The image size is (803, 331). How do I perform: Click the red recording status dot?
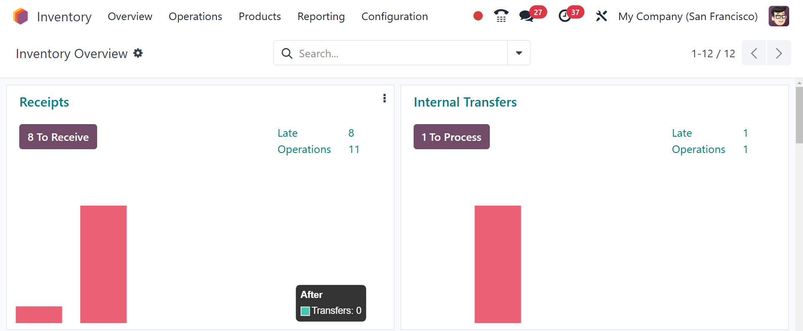[478, 16]
